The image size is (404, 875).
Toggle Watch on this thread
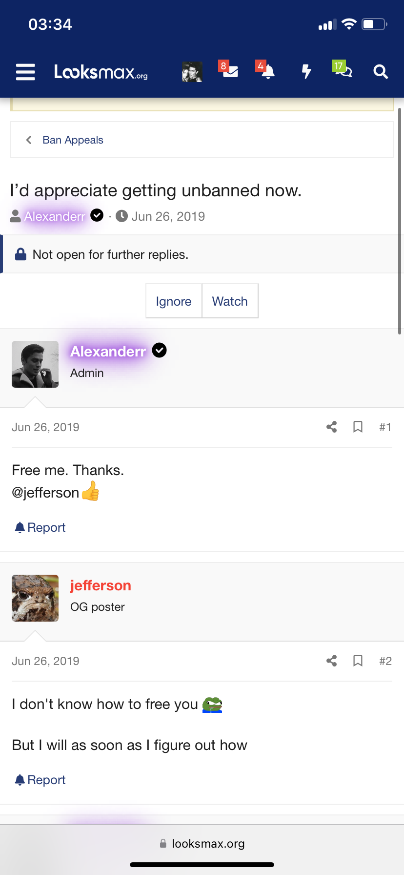click(x=230, y=301)
